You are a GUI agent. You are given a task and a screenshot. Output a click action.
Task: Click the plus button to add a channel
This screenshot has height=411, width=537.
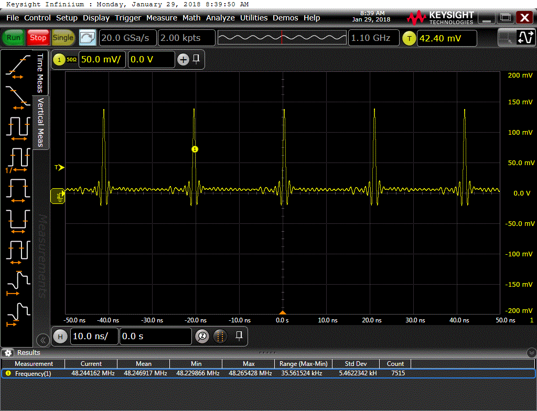coord(183,60)
